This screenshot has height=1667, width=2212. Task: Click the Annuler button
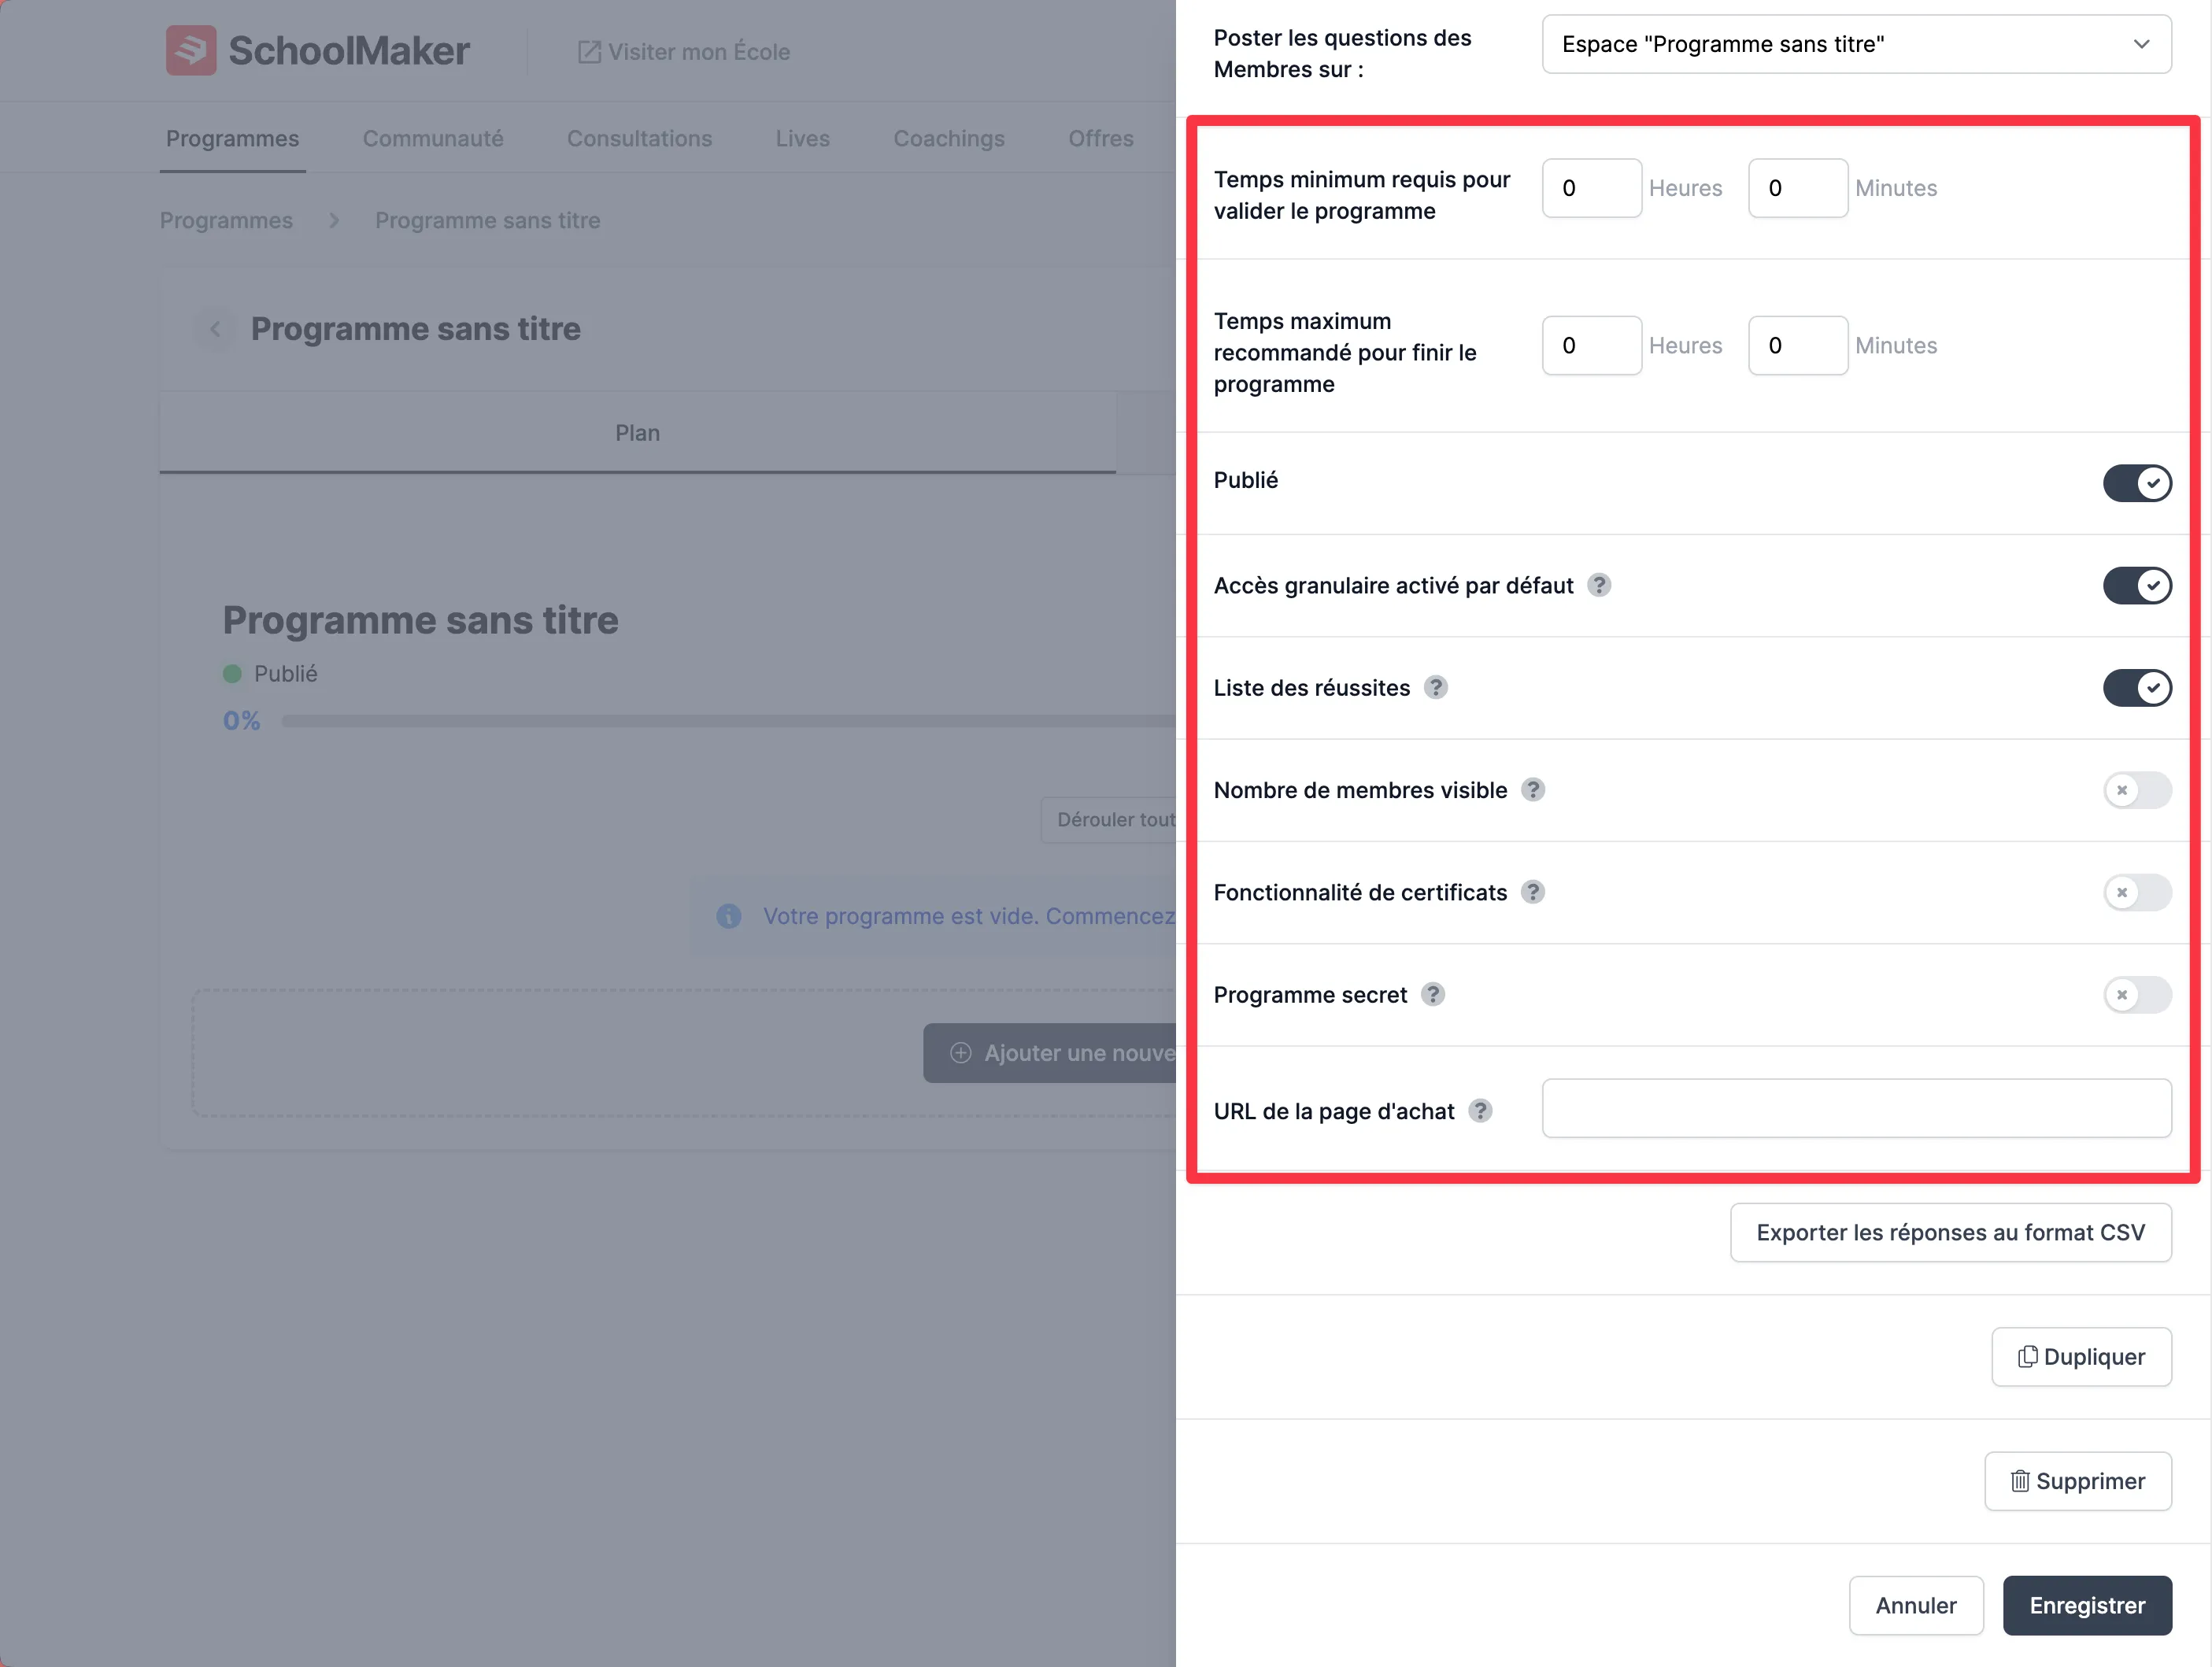(x=1915, y=1605)
